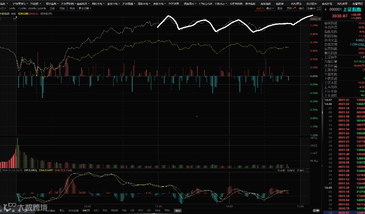365x214 pixels.
Task: Open the 美股市场 dropdown menu
Action: (x=160, y=4)
